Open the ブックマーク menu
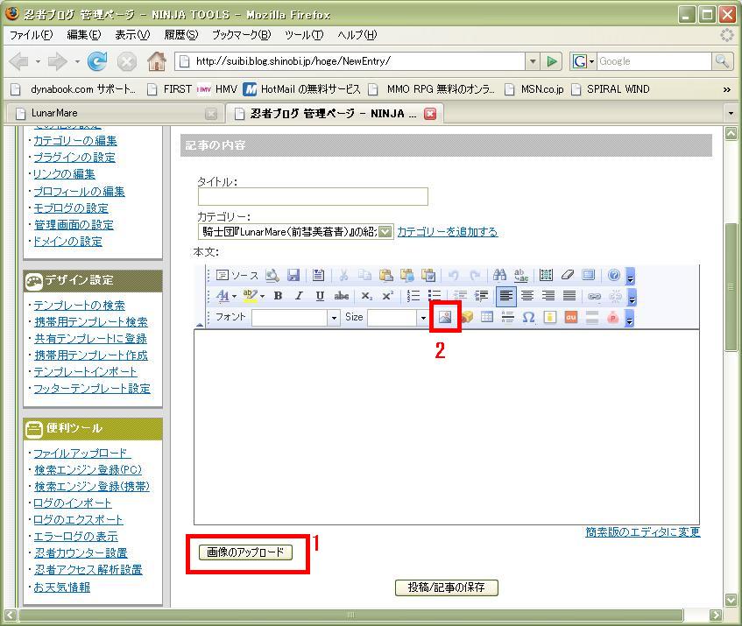 click(x=241, y=35)
